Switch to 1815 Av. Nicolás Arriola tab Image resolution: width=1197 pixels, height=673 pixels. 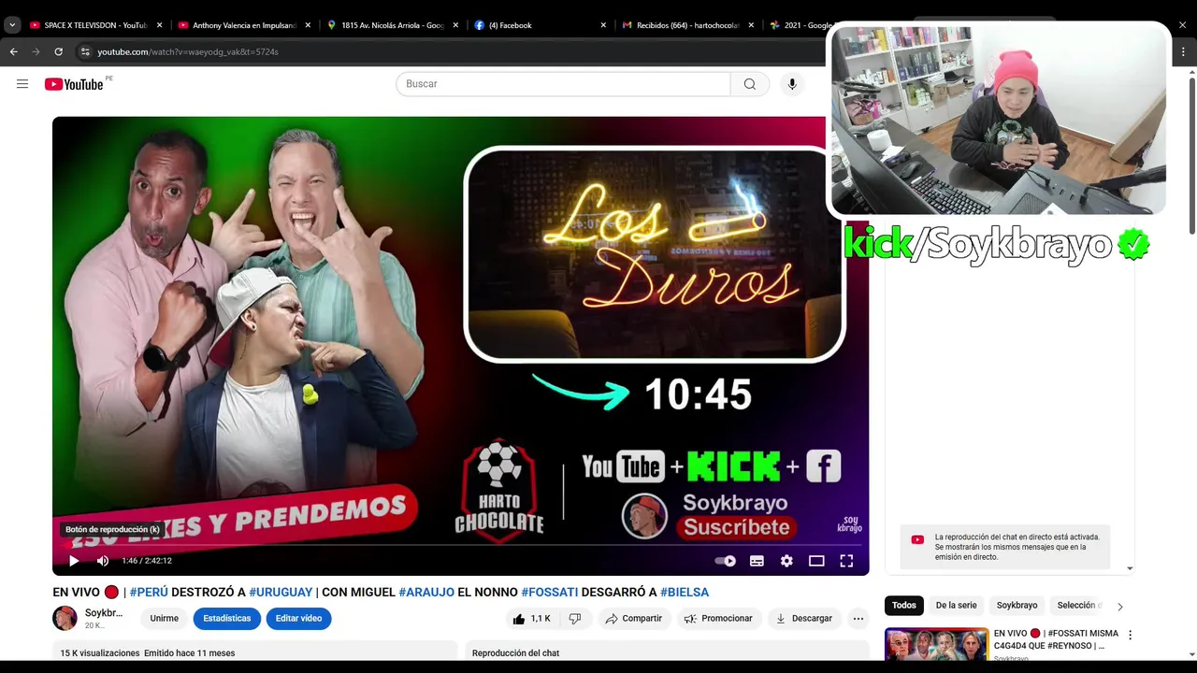(x=392, y=25)
